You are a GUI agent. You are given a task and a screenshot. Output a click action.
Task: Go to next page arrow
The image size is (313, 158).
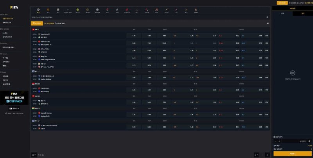(x=267, y=155)
